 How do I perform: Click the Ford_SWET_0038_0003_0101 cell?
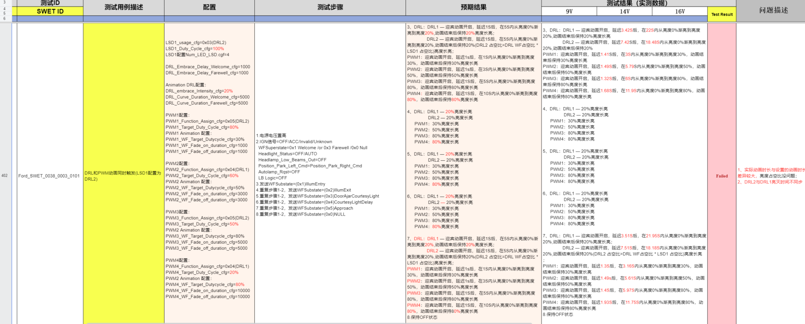tap(49, 176)
